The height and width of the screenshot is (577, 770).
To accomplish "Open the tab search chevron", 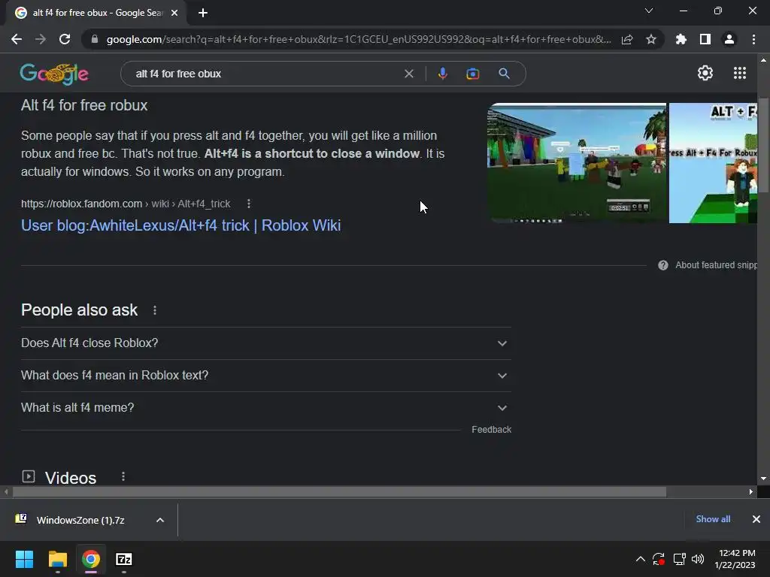I will pos(649,11).
